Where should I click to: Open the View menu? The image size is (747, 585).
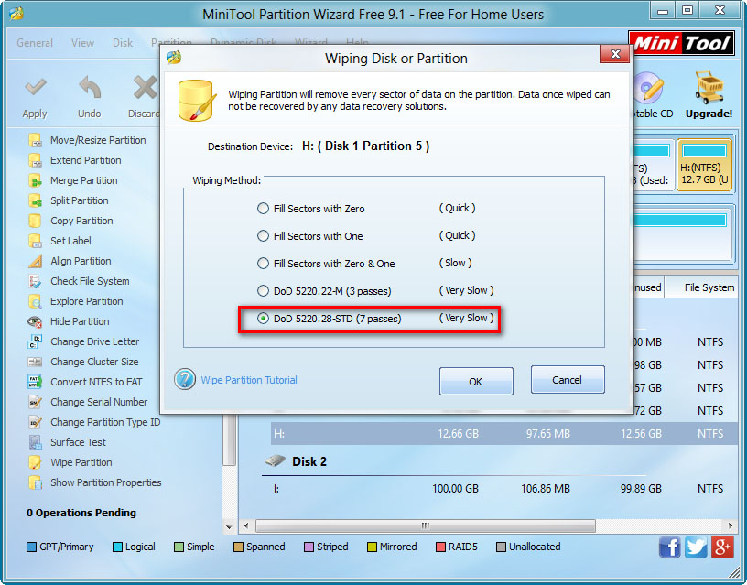point(82,43)
